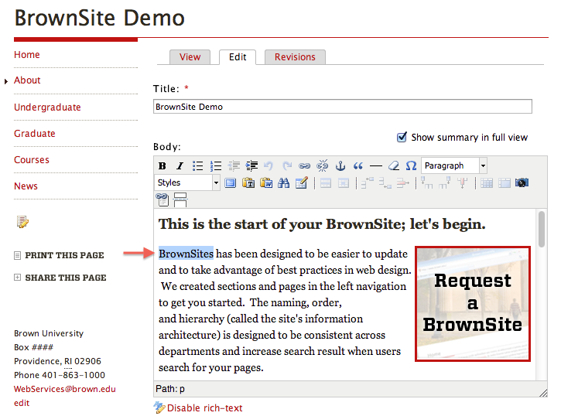Switch to the View tab
This screenshot has height=416, width=561.
click(190, 57)
